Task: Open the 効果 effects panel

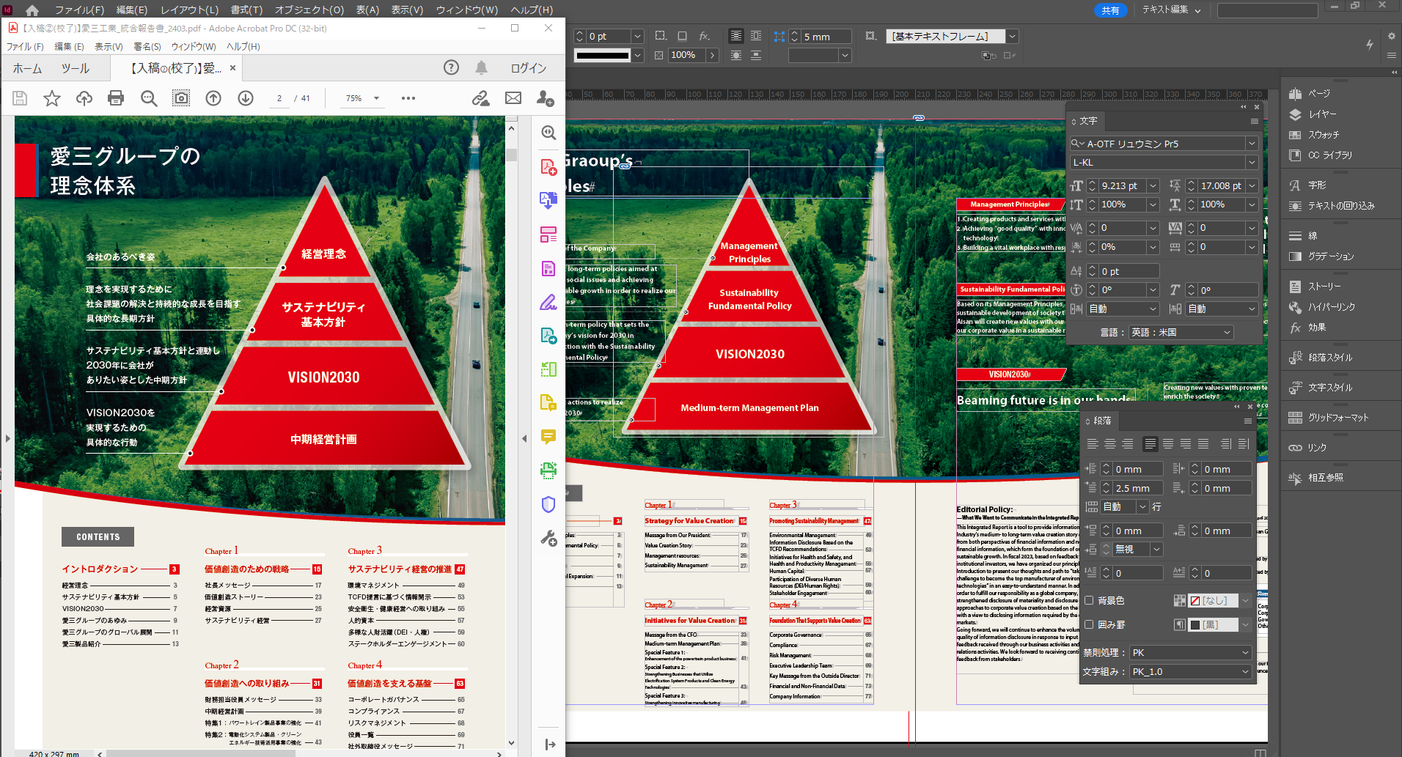Action: click(1308, 328)
